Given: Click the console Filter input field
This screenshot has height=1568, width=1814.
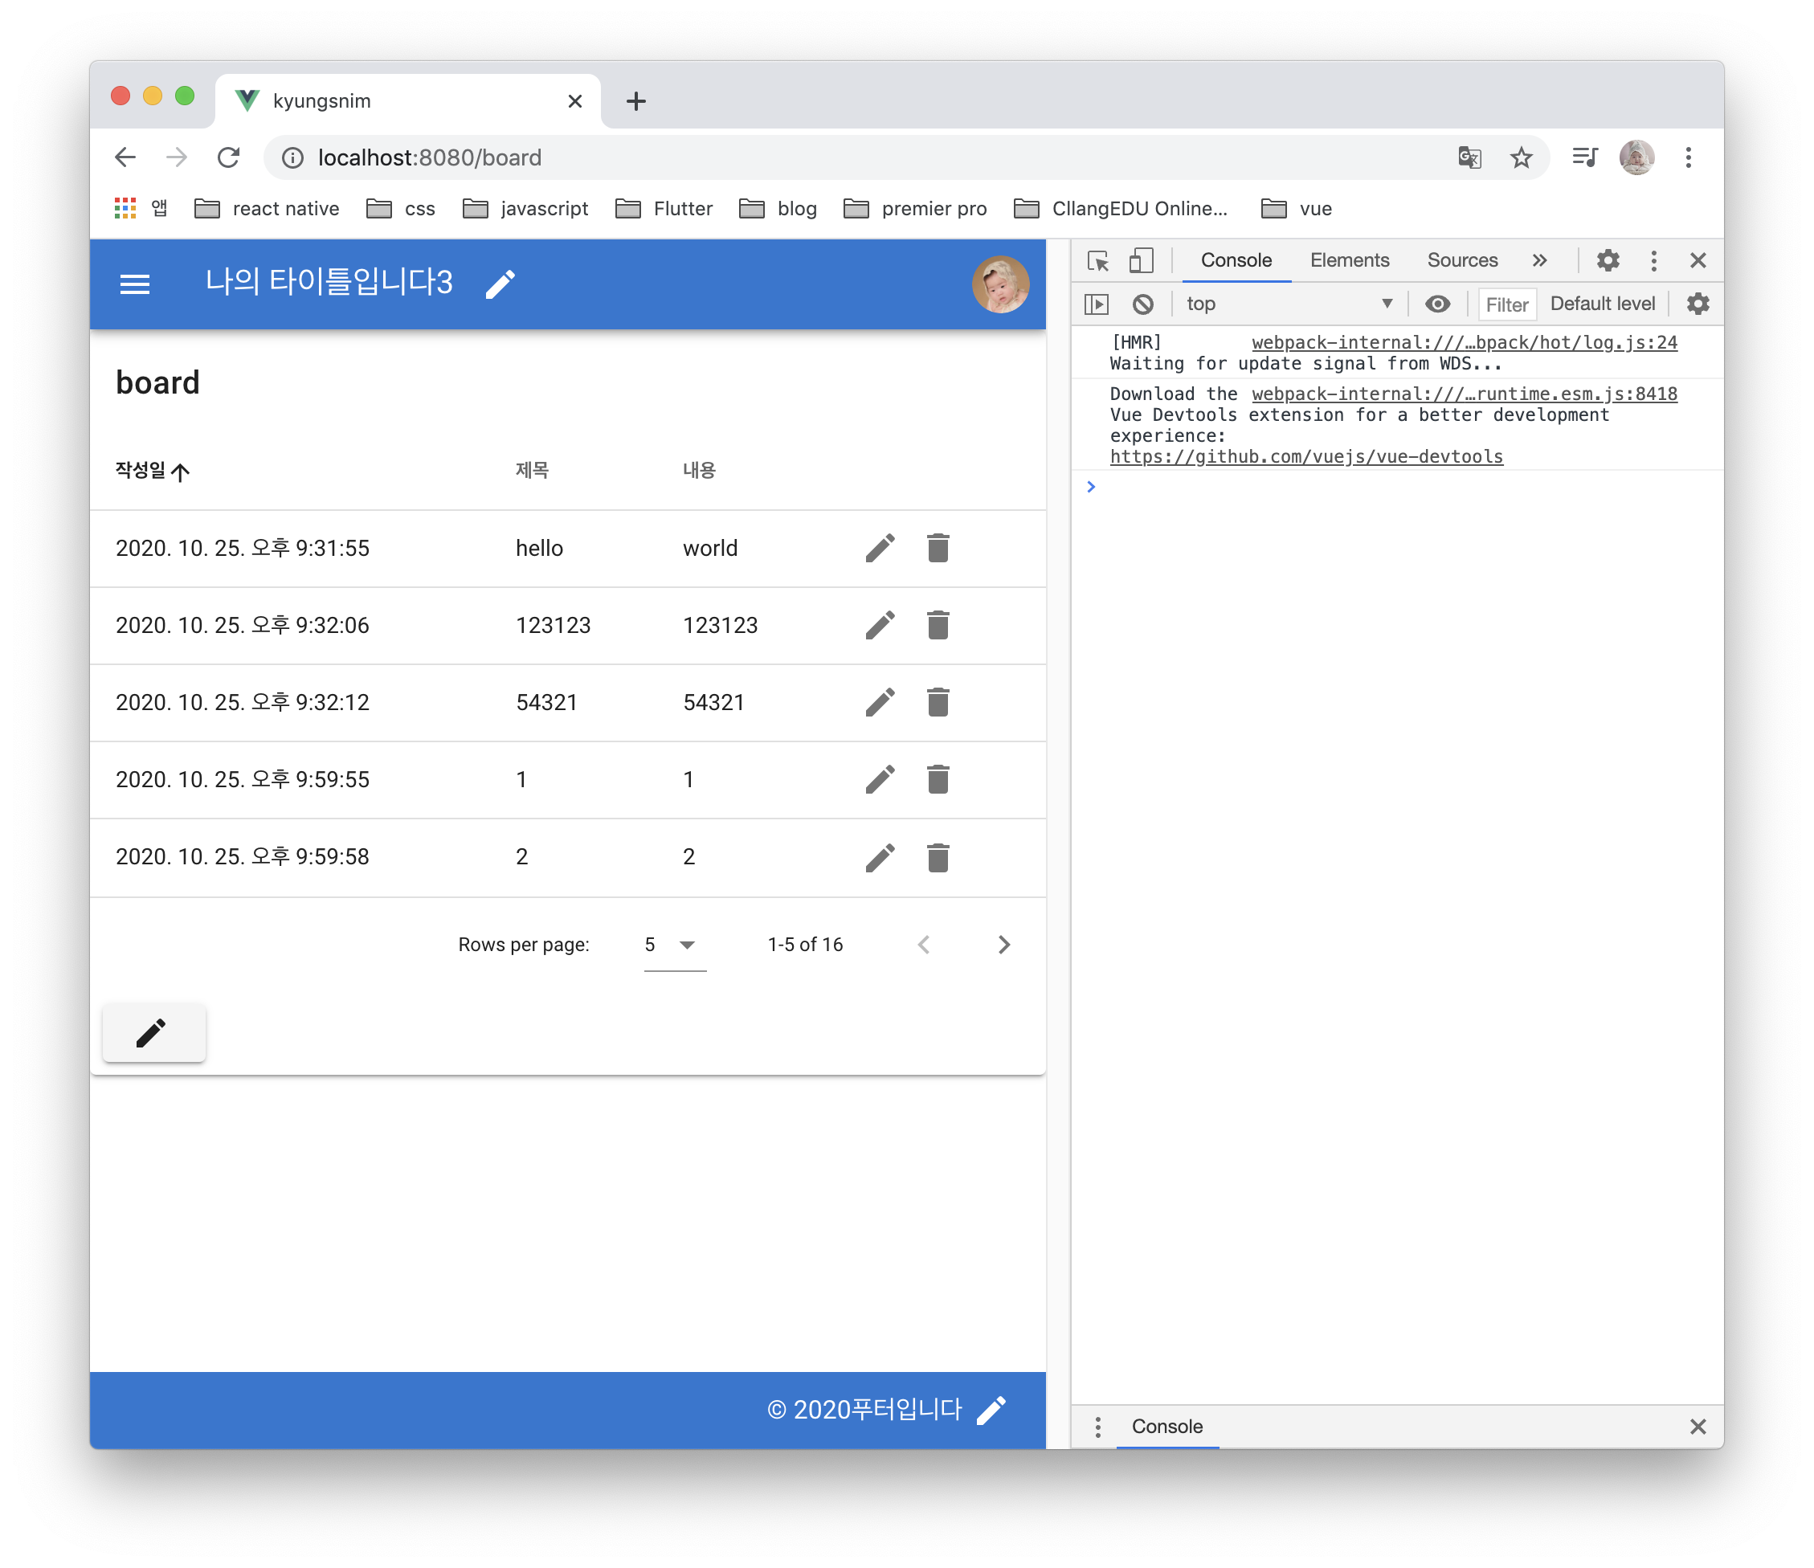Looking at the screenshot, I should point(1506,304).
